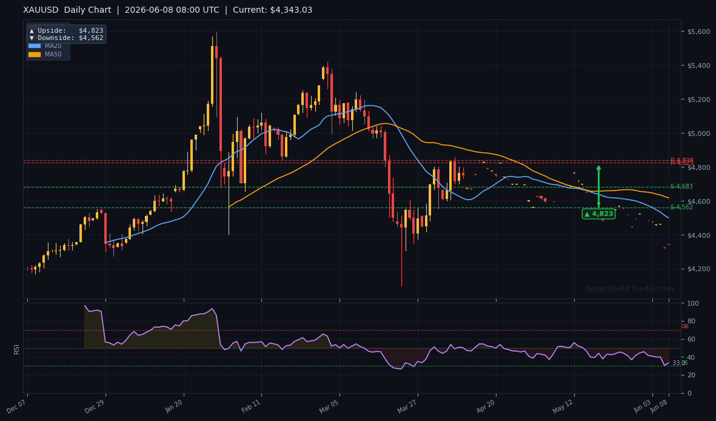Click the RSI axis value 20

coord(691,376)
